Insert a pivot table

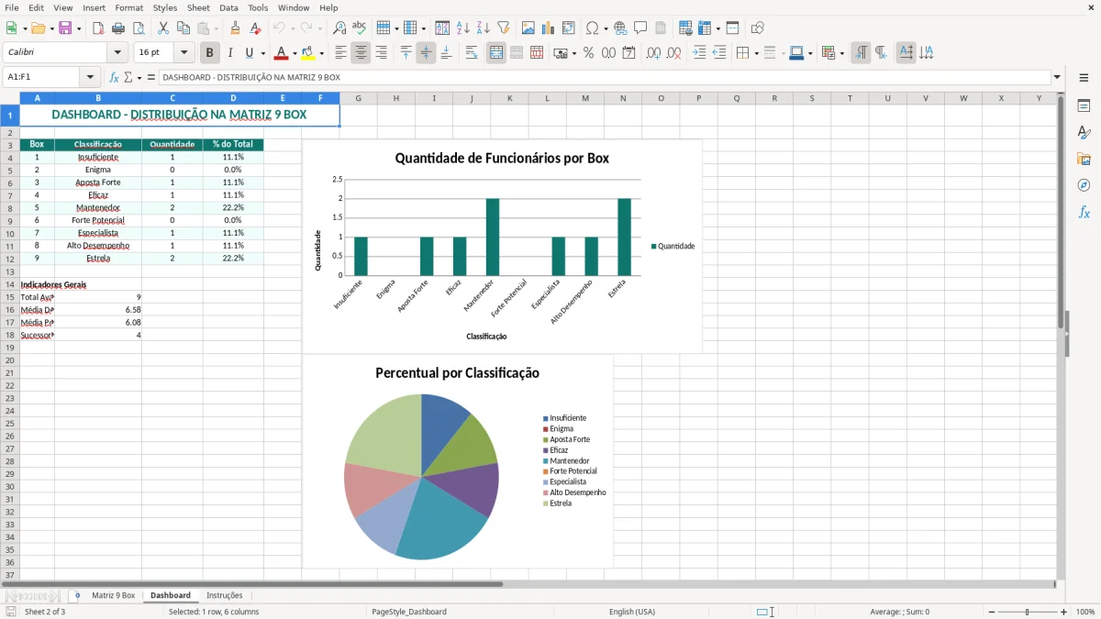click(x=569, y=28)
